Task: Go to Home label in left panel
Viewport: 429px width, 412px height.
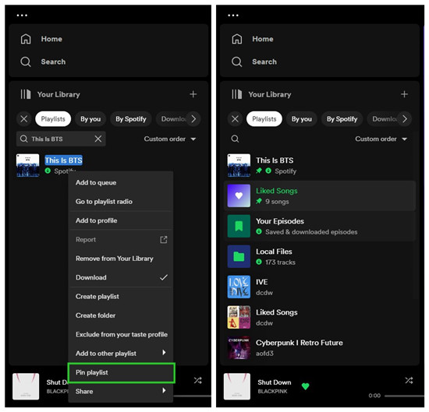Action: 51,39
